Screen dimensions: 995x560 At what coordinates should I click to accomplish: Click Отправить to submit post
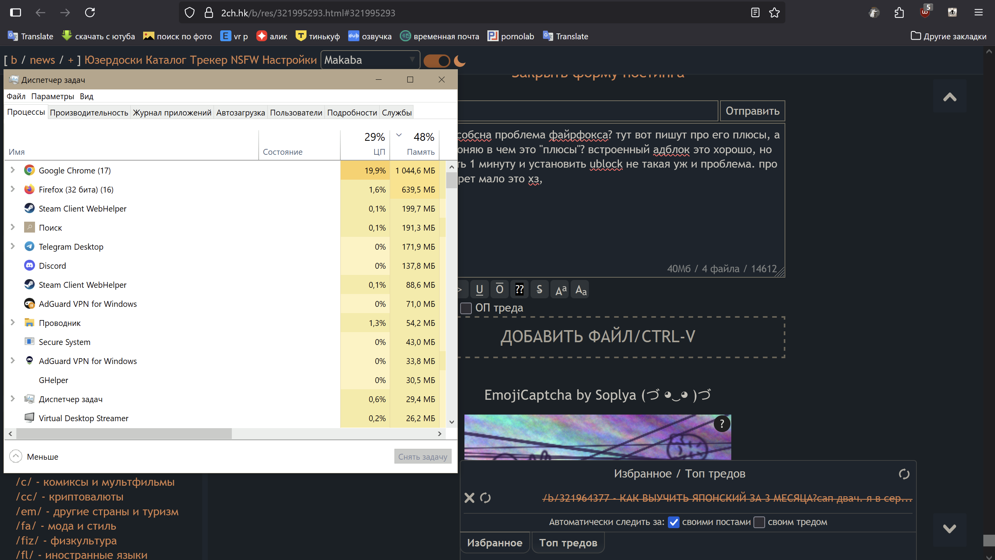tap(752, 111)
